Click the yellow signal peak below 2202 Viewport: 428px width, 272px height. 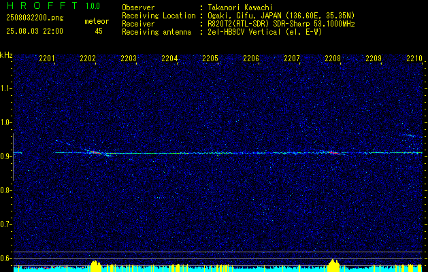point(95,266)
